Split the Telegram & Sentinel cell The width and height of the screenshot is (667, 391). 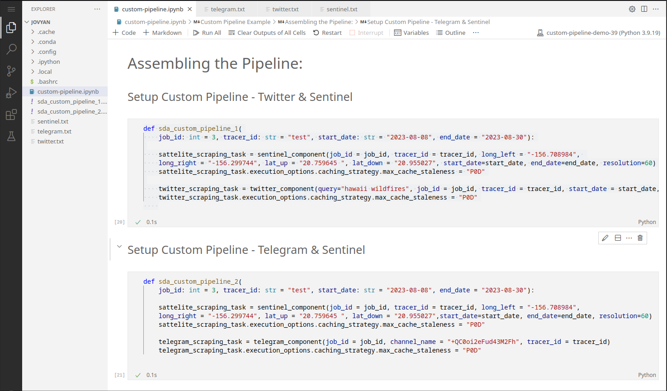tap(618, 238)
